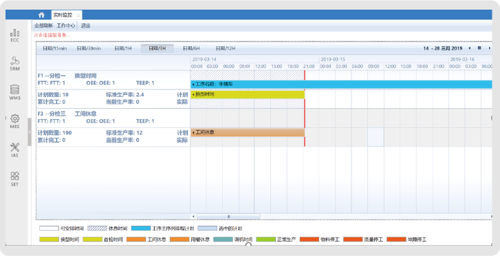Go to next date range arrow
The width and height of the screenshot is (500, 256).
(490, 48)
